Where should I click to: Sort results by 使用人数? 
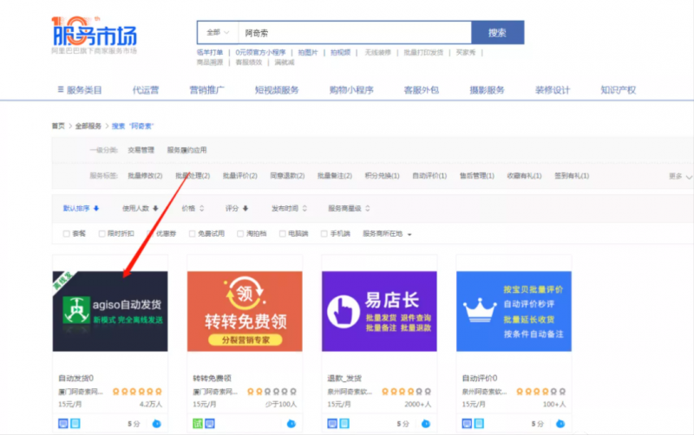pyautogui.click(x=140, y=209)
